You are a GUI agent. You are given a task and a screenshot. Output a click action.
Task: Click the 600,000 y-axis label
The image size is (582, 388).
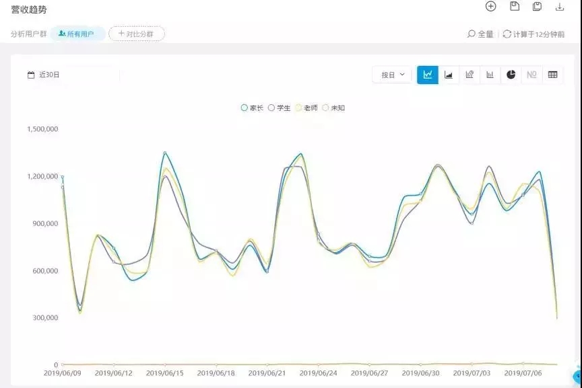pos(45,271)
